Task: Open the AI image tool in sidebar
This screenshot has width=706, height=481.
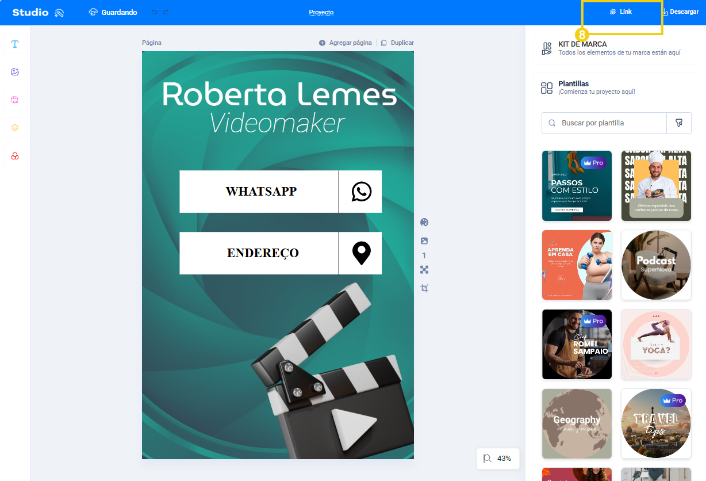Action: coord(15,72)
